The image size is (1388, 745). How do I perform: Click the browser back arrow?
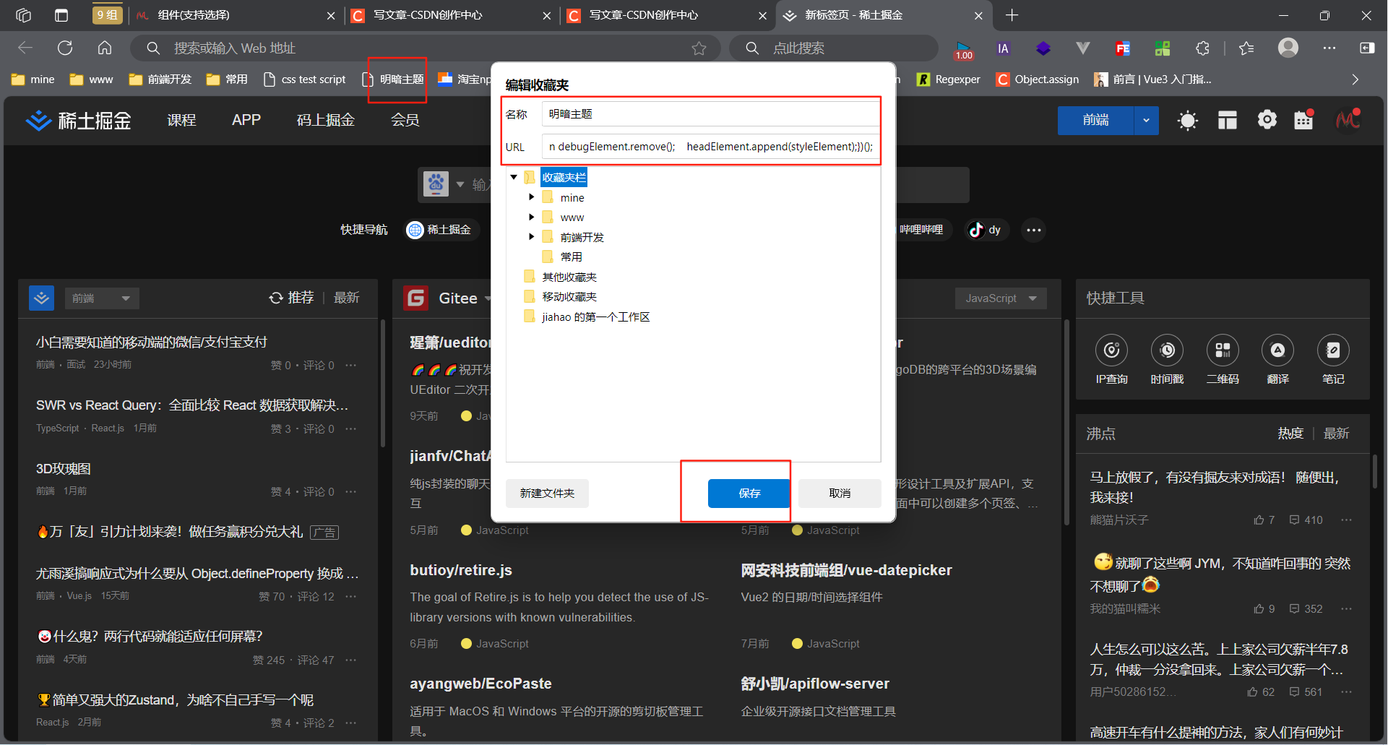pyautogui.click(x=25, y=48)
